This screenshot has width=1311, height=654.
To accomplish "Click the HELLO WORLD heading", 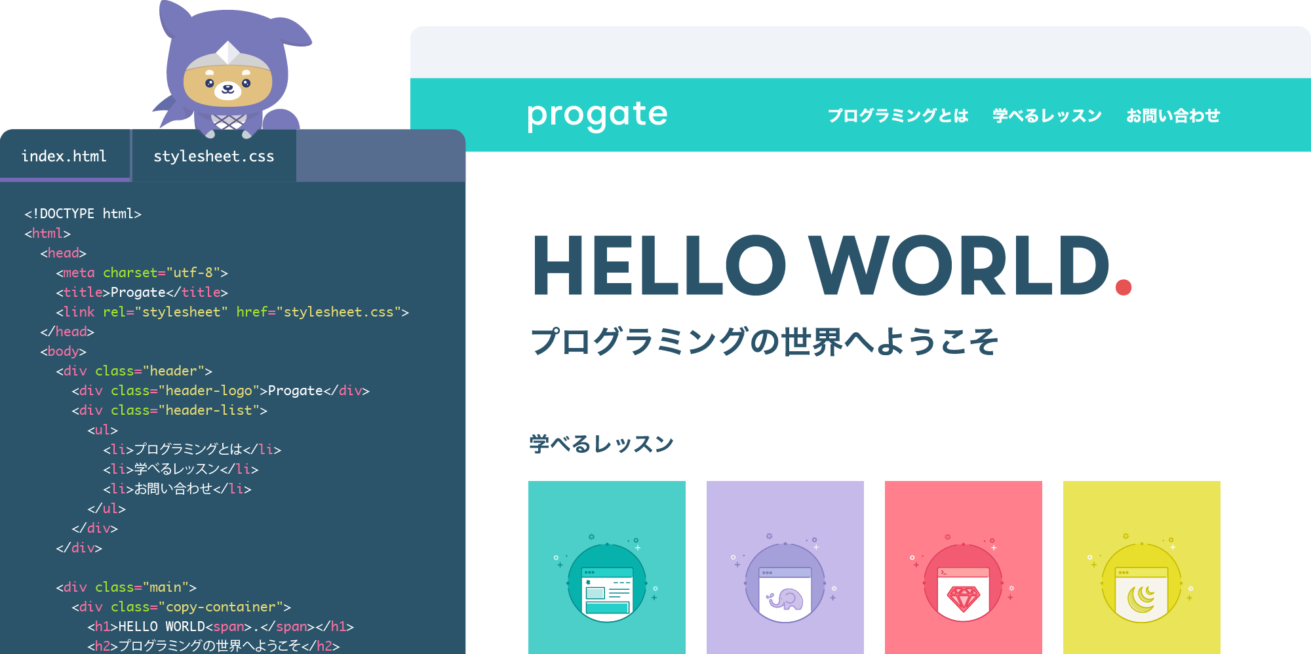I will coord(821,265).
